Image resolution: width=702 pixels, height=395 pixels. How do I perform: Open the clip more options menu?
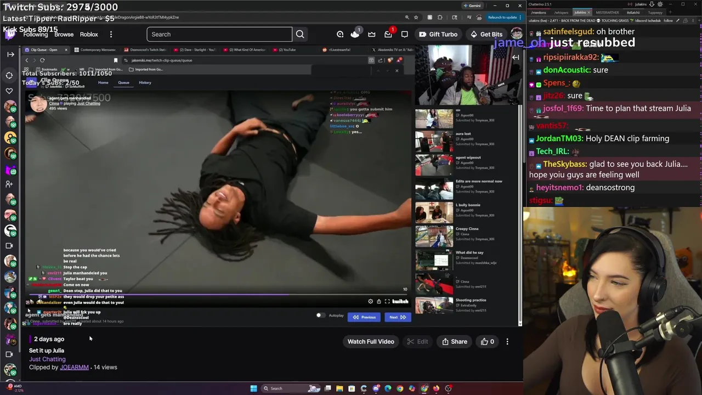pyautogui.click(x=507, y=342)
